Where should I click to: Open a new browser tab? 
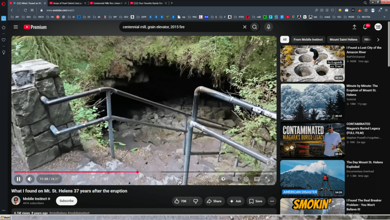coord(172,3)
